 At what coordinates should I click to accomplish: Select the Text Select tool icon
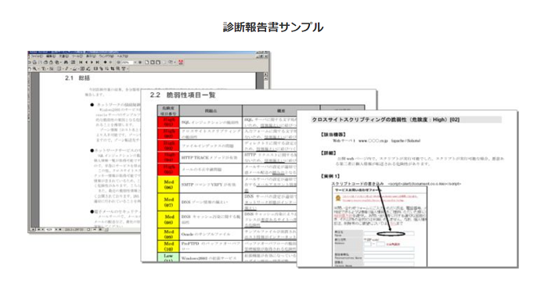click(x=43, y=69)
